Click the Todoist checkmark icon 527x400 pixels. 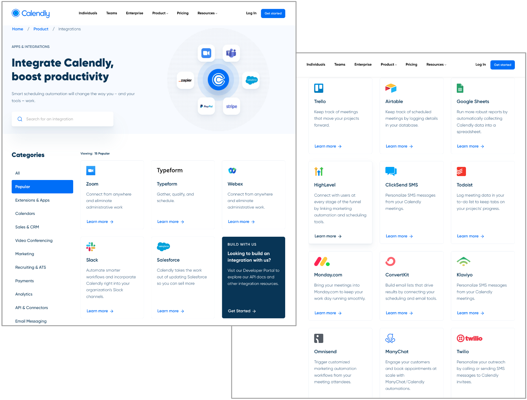coord(461,171)
